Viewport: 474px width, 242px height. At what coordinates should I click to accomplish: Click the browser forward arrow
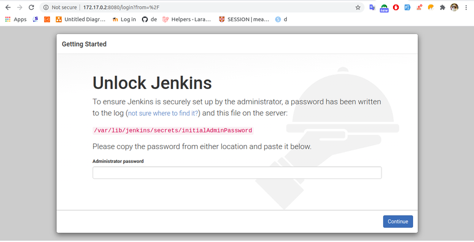(x=20, y=7)
